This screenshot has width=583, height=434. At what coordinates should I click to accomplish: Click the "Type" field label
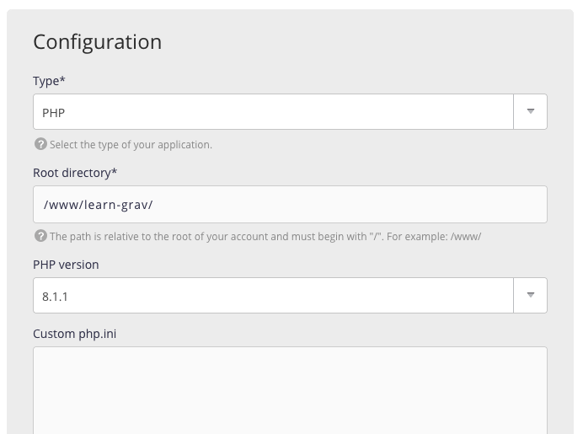click(46, 81)
